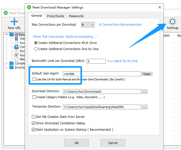Click the Download Directory path field
Screen dimensions: 181x150
click(x=102, y=92)
